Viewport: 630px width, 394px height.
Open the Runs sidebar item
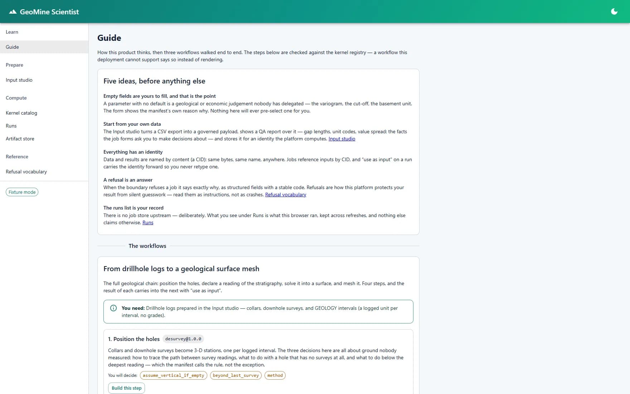[44, 126]
